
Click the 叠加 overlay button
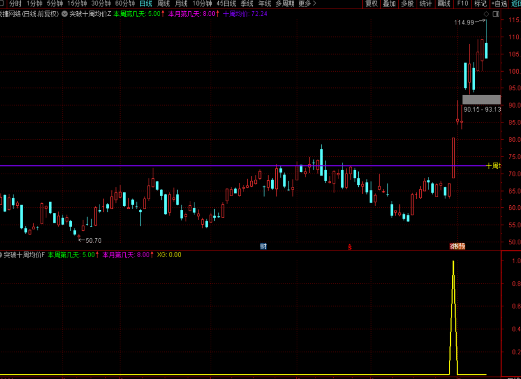point(389,4)
